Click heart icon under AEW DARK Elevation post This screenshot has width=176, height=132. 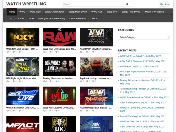[93, 52]
